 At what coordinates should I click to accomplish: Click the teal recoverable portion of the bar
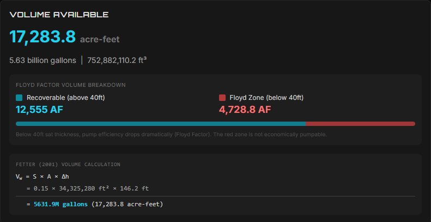coord(161,124)
